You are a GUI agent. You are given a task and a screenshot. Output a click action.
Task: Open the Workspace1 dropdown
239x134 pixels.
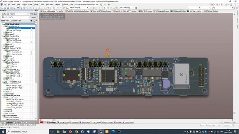pos(28,14)
